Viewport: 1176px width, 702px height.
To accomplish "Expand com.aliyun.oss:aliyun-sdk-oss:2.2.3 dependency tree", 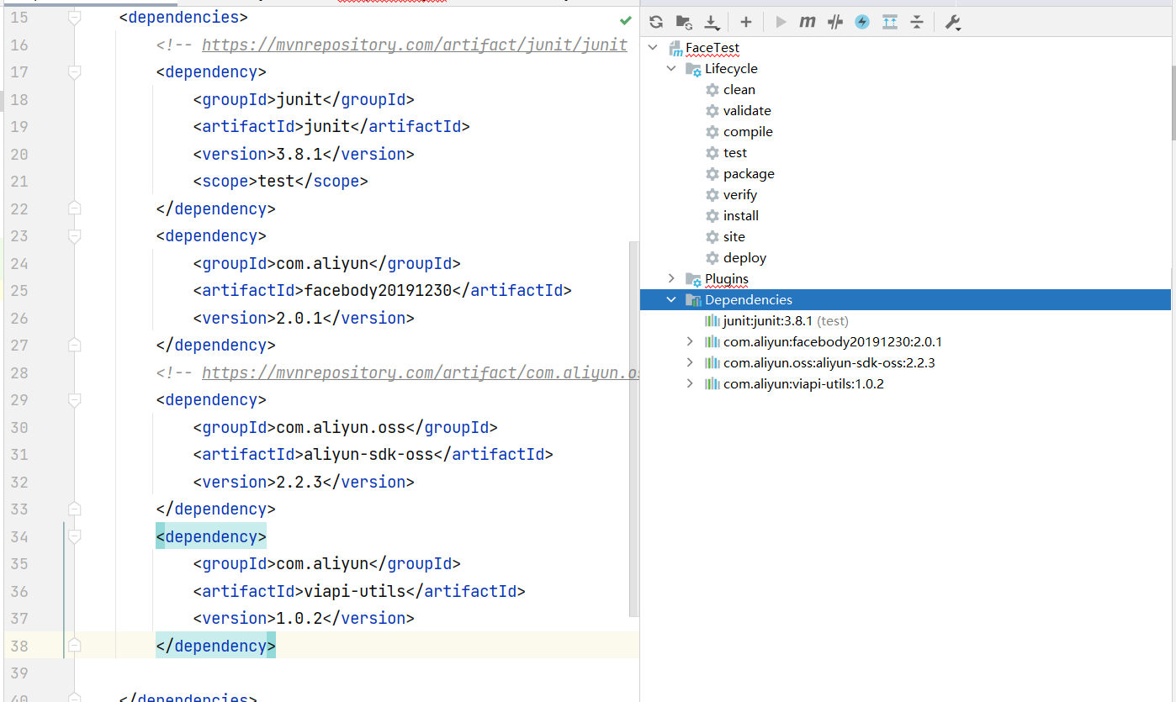I will 690,363.
